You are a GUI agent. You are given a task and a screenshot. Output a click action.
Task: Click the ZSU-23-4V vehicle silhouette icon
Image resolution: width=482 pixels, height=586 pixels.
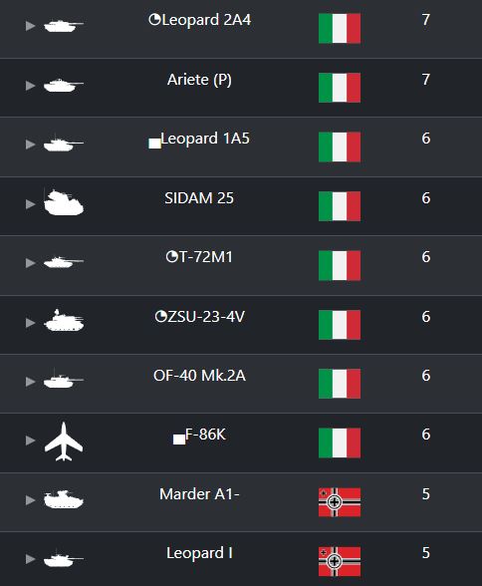(x=64, y=321)
